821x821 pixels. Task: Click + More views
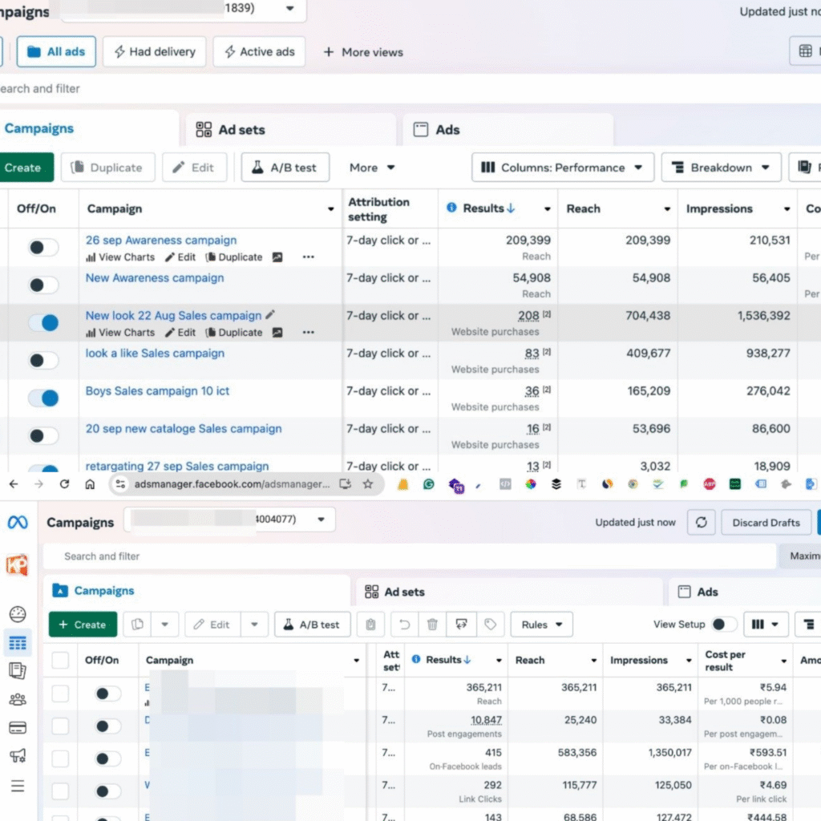(x=363, y=52)
